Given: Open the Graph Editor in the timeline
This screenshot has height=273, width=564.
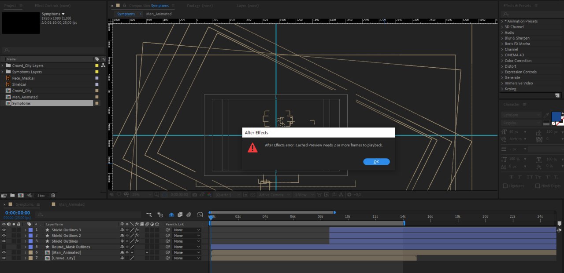Looking at the screenshot, I should click(200, 215).
